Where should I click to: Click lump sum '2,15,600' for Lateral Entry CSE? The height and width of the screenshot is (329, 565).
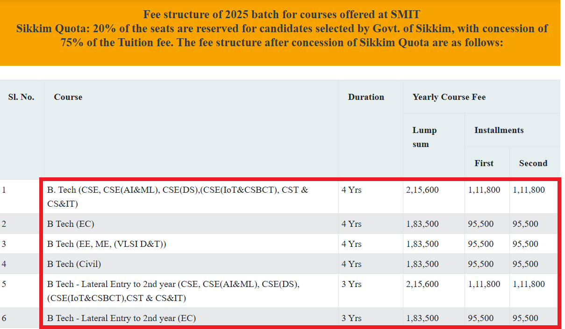(x=422, y=284)
